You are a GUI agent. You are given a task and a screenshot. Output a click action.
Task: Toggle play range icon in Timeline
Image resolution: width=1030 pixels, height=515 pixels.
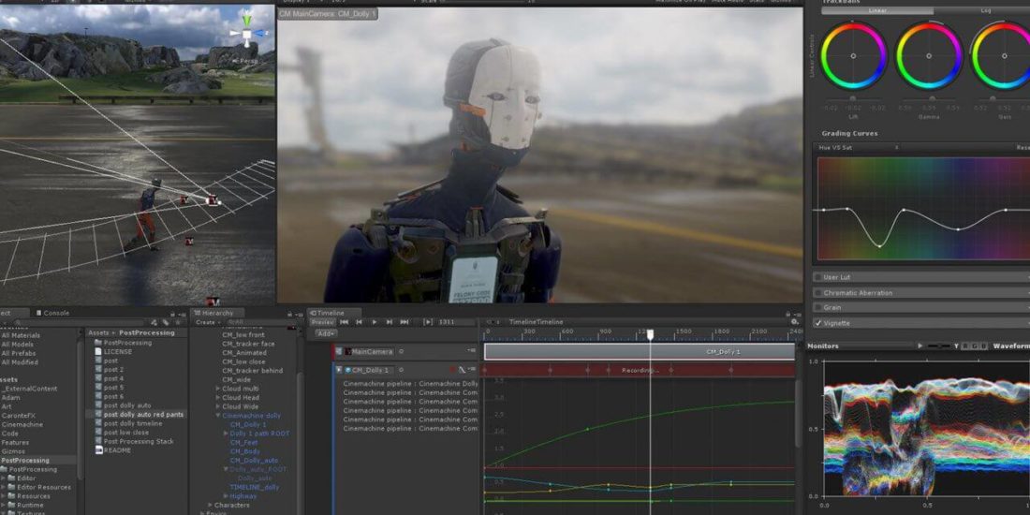[x=428, y=322]
